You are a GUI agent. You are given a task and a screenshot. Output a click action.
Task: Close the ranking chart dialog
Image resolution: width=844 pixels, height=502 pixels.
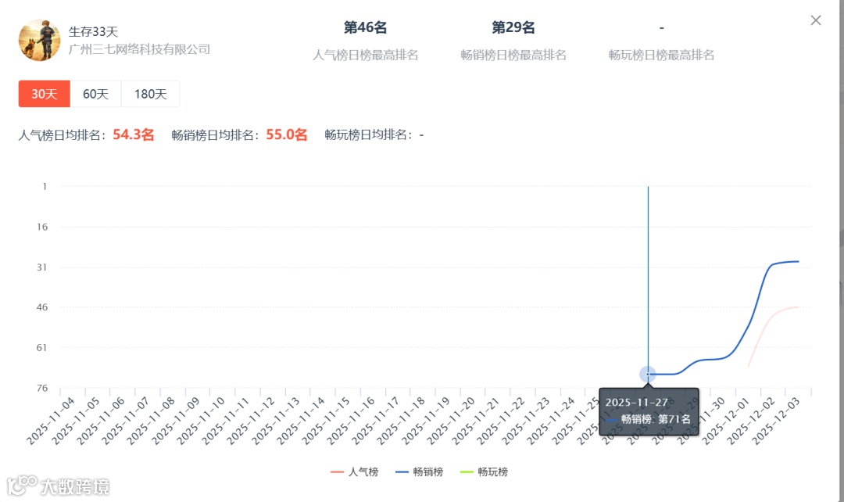pos(815,20)
